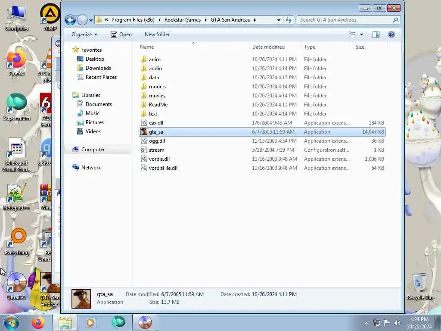
Task: Select the vorbis.dll file icon
Action: (x=144, y=159)
